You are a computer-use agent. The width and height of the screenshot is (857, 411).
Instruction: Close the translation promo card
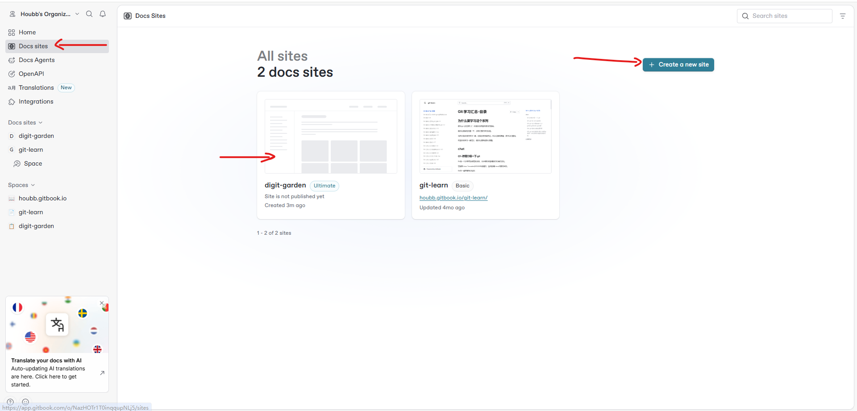(x=102, y=303)
